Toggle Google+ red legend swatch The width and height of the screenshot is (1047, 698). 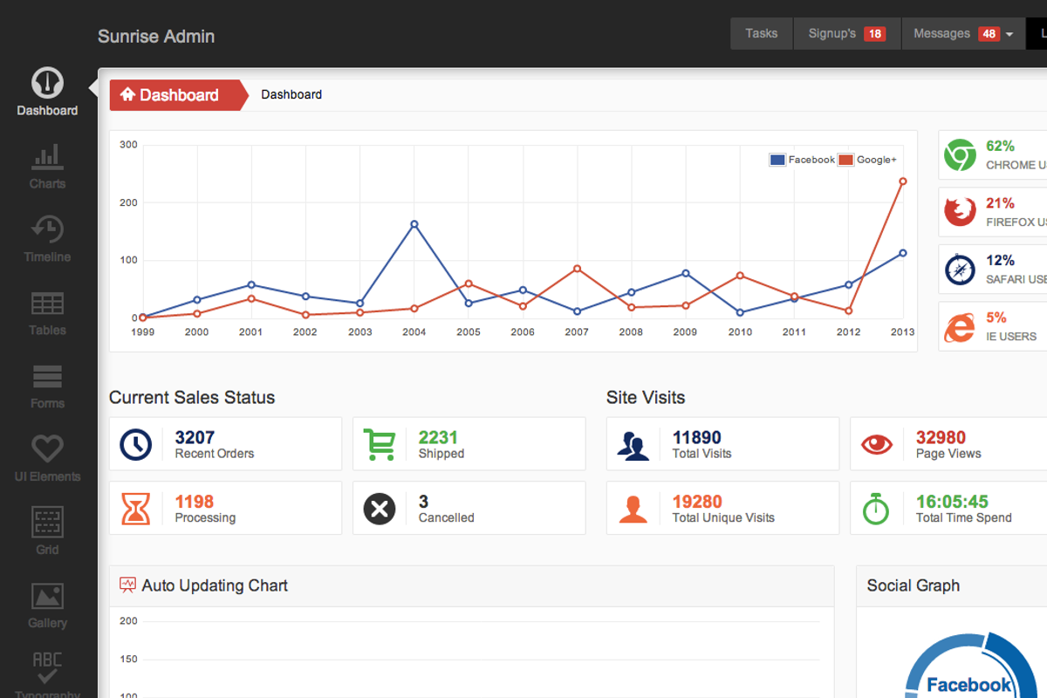pos(845,160)
